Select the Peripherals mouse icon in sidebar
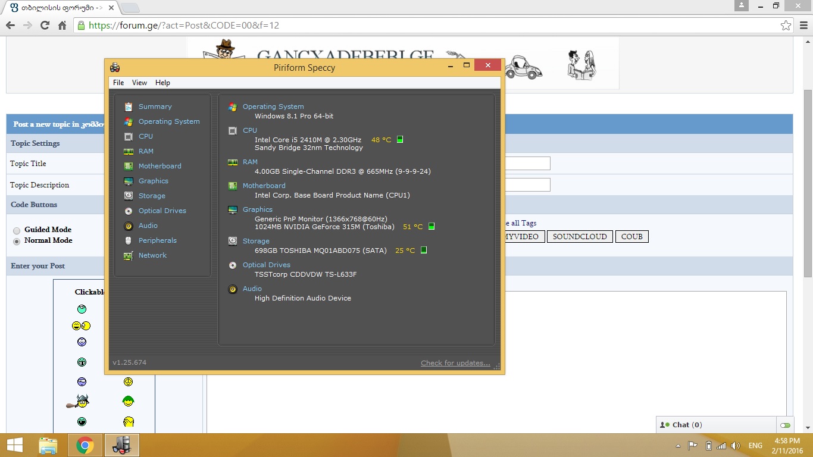This screenshot has height=457, width=813. tap(128, 240)
